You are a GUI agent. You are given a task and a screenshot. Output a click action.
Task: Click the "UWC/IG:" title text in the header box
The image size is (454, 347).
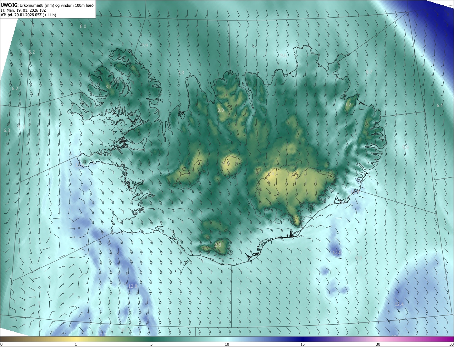coord(9,5)
